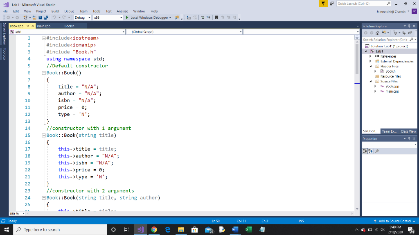Open Excel from the taskbar
This screenshot has height=235, width=419.
click(248, 229)
